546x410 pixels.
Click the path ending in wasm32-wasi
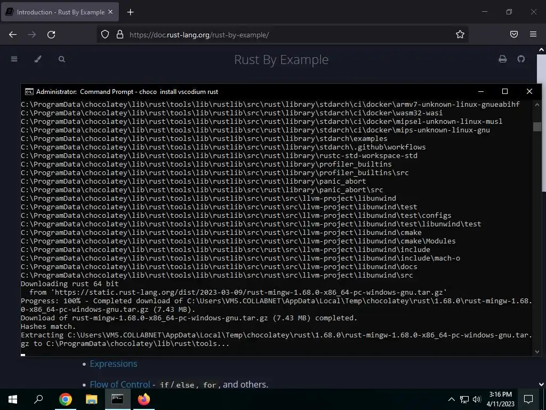(231, 113)
